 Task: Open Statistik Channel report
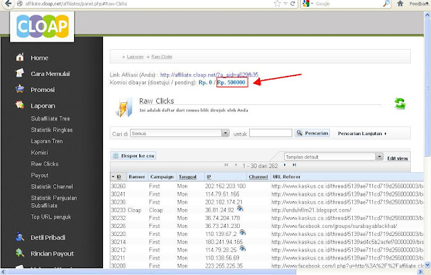pos(52,187)
